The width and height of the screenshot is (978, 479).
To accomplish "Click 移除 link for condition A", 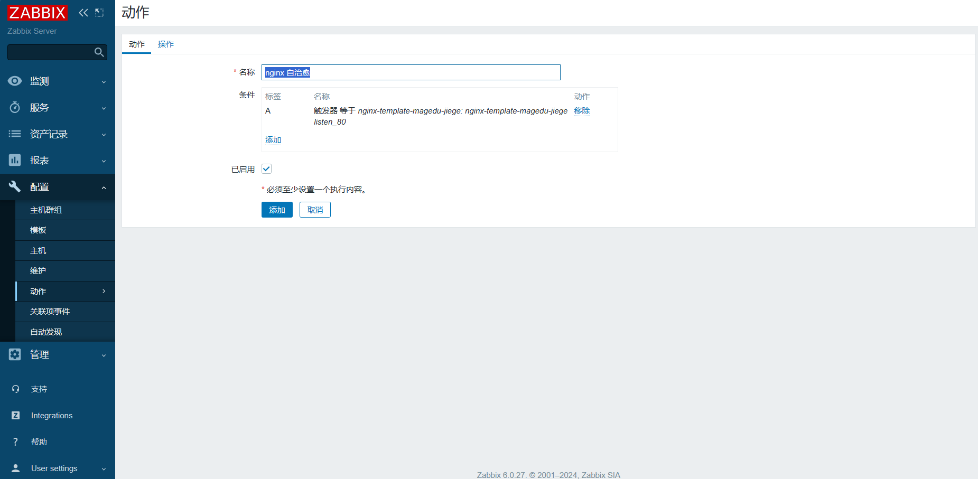I will (582, 111).
